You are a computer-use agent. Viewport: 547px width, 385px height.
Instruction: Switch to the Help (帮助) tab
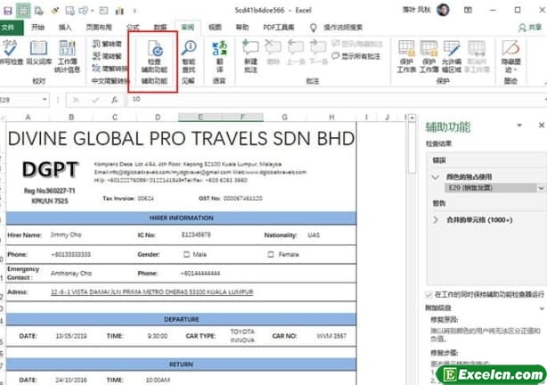click(242, 28)
